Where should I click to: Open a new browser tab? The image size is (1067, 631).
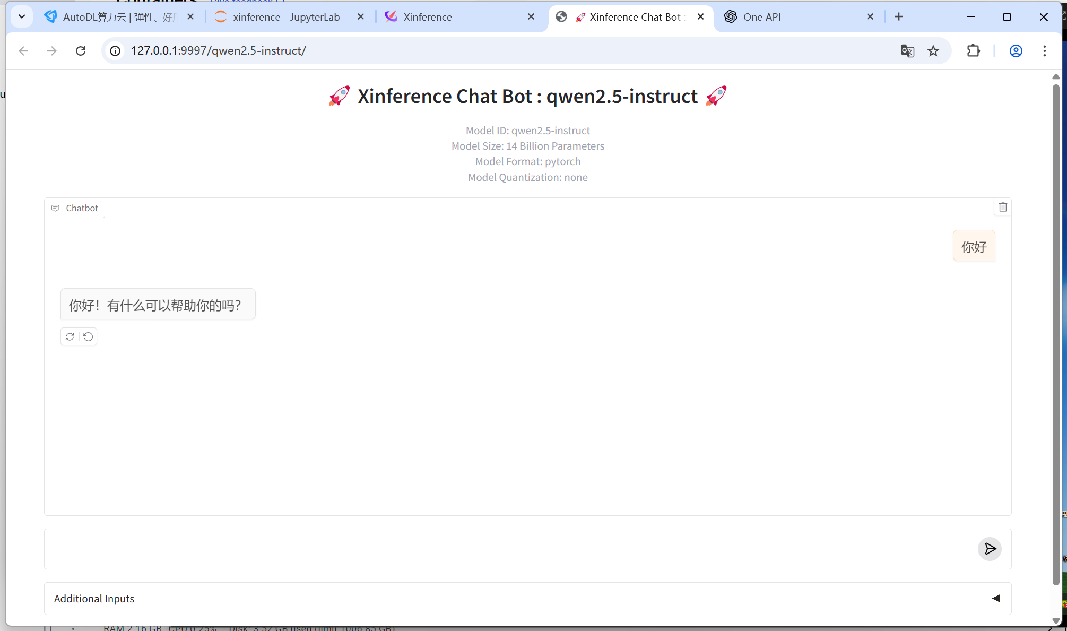coord(898,17)
